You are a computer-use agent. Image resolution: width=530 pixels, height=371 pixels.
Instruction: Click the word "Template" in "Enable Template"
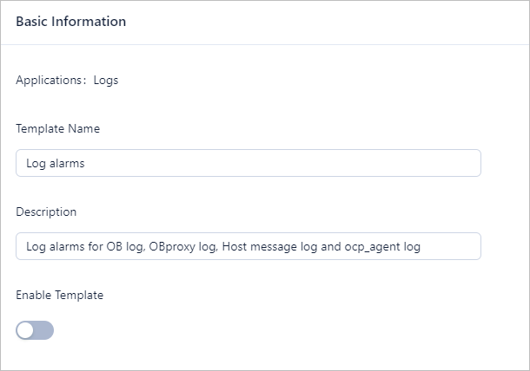[79, 295]
